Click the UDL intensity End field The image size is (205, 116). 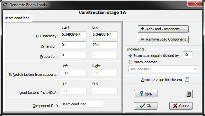(x=105, y=34)
